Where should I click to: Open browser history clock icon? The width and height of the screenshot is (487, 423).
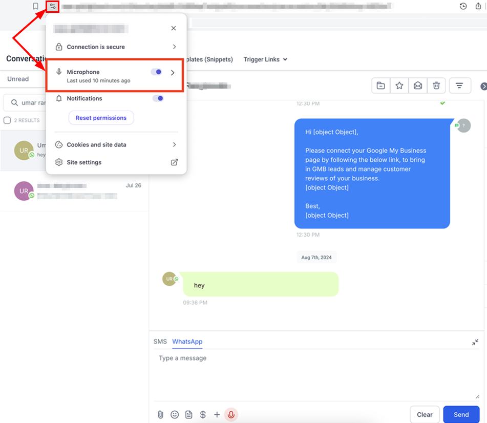pyautogui.click(x=463, y=6)
